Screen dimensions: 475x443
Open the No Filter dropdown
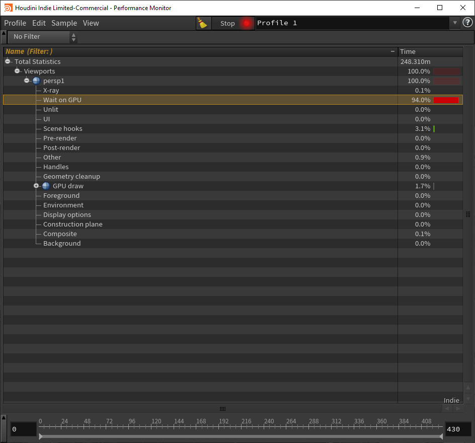pos(42,37)
